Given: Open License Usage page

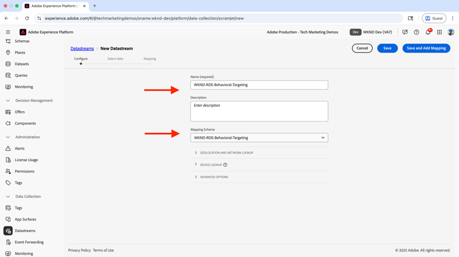Looking at the screenshot, I should click(x=26, y=160).
